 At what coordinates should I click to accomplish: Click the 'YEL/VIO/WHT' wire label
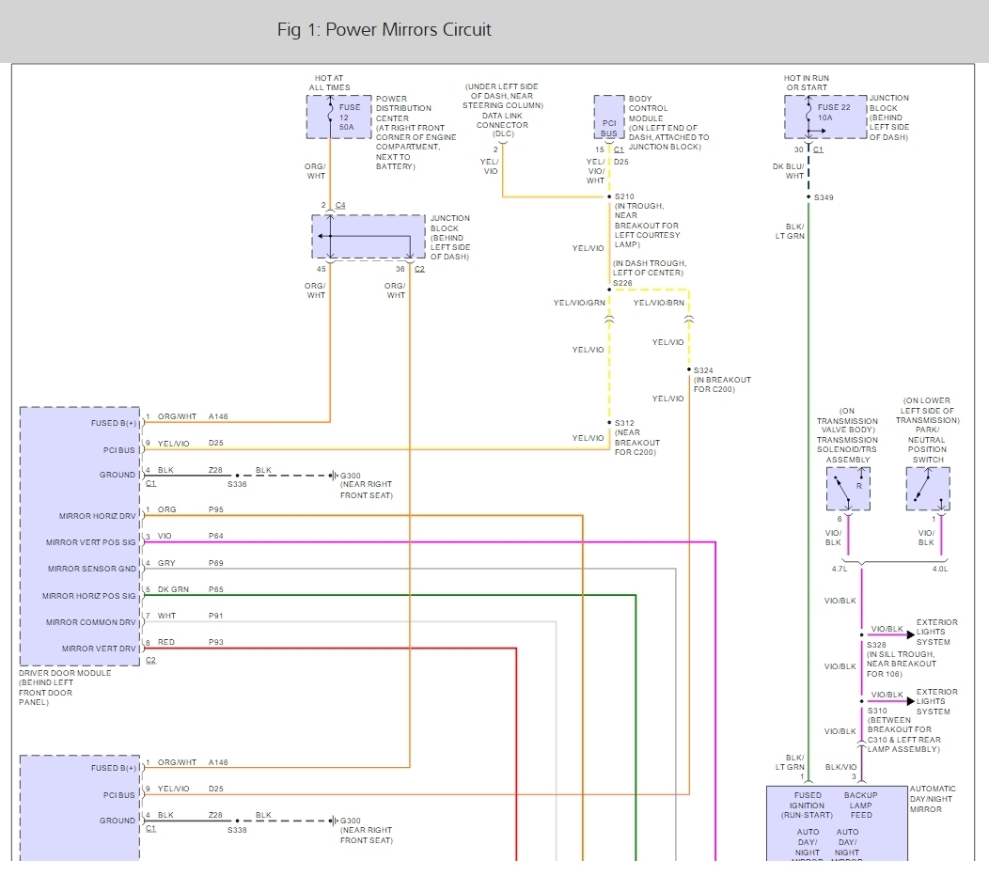(x=595, y=171)
